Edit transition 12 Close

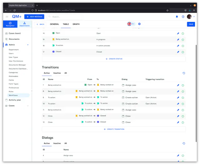coord(178,116)
